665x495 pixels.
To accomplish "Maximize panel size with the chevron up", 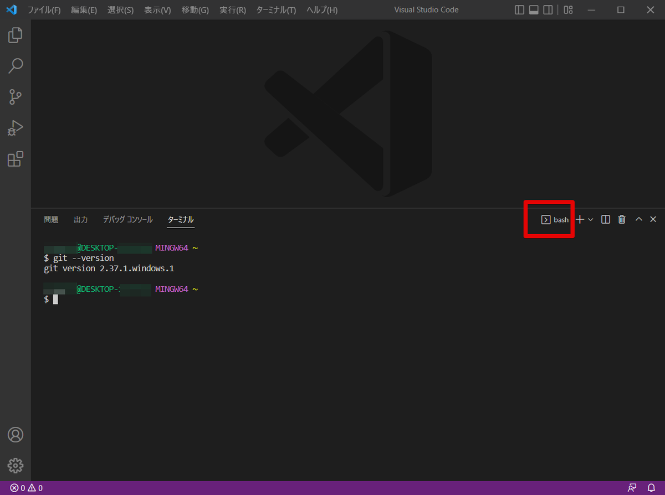I will click(638, 220).
